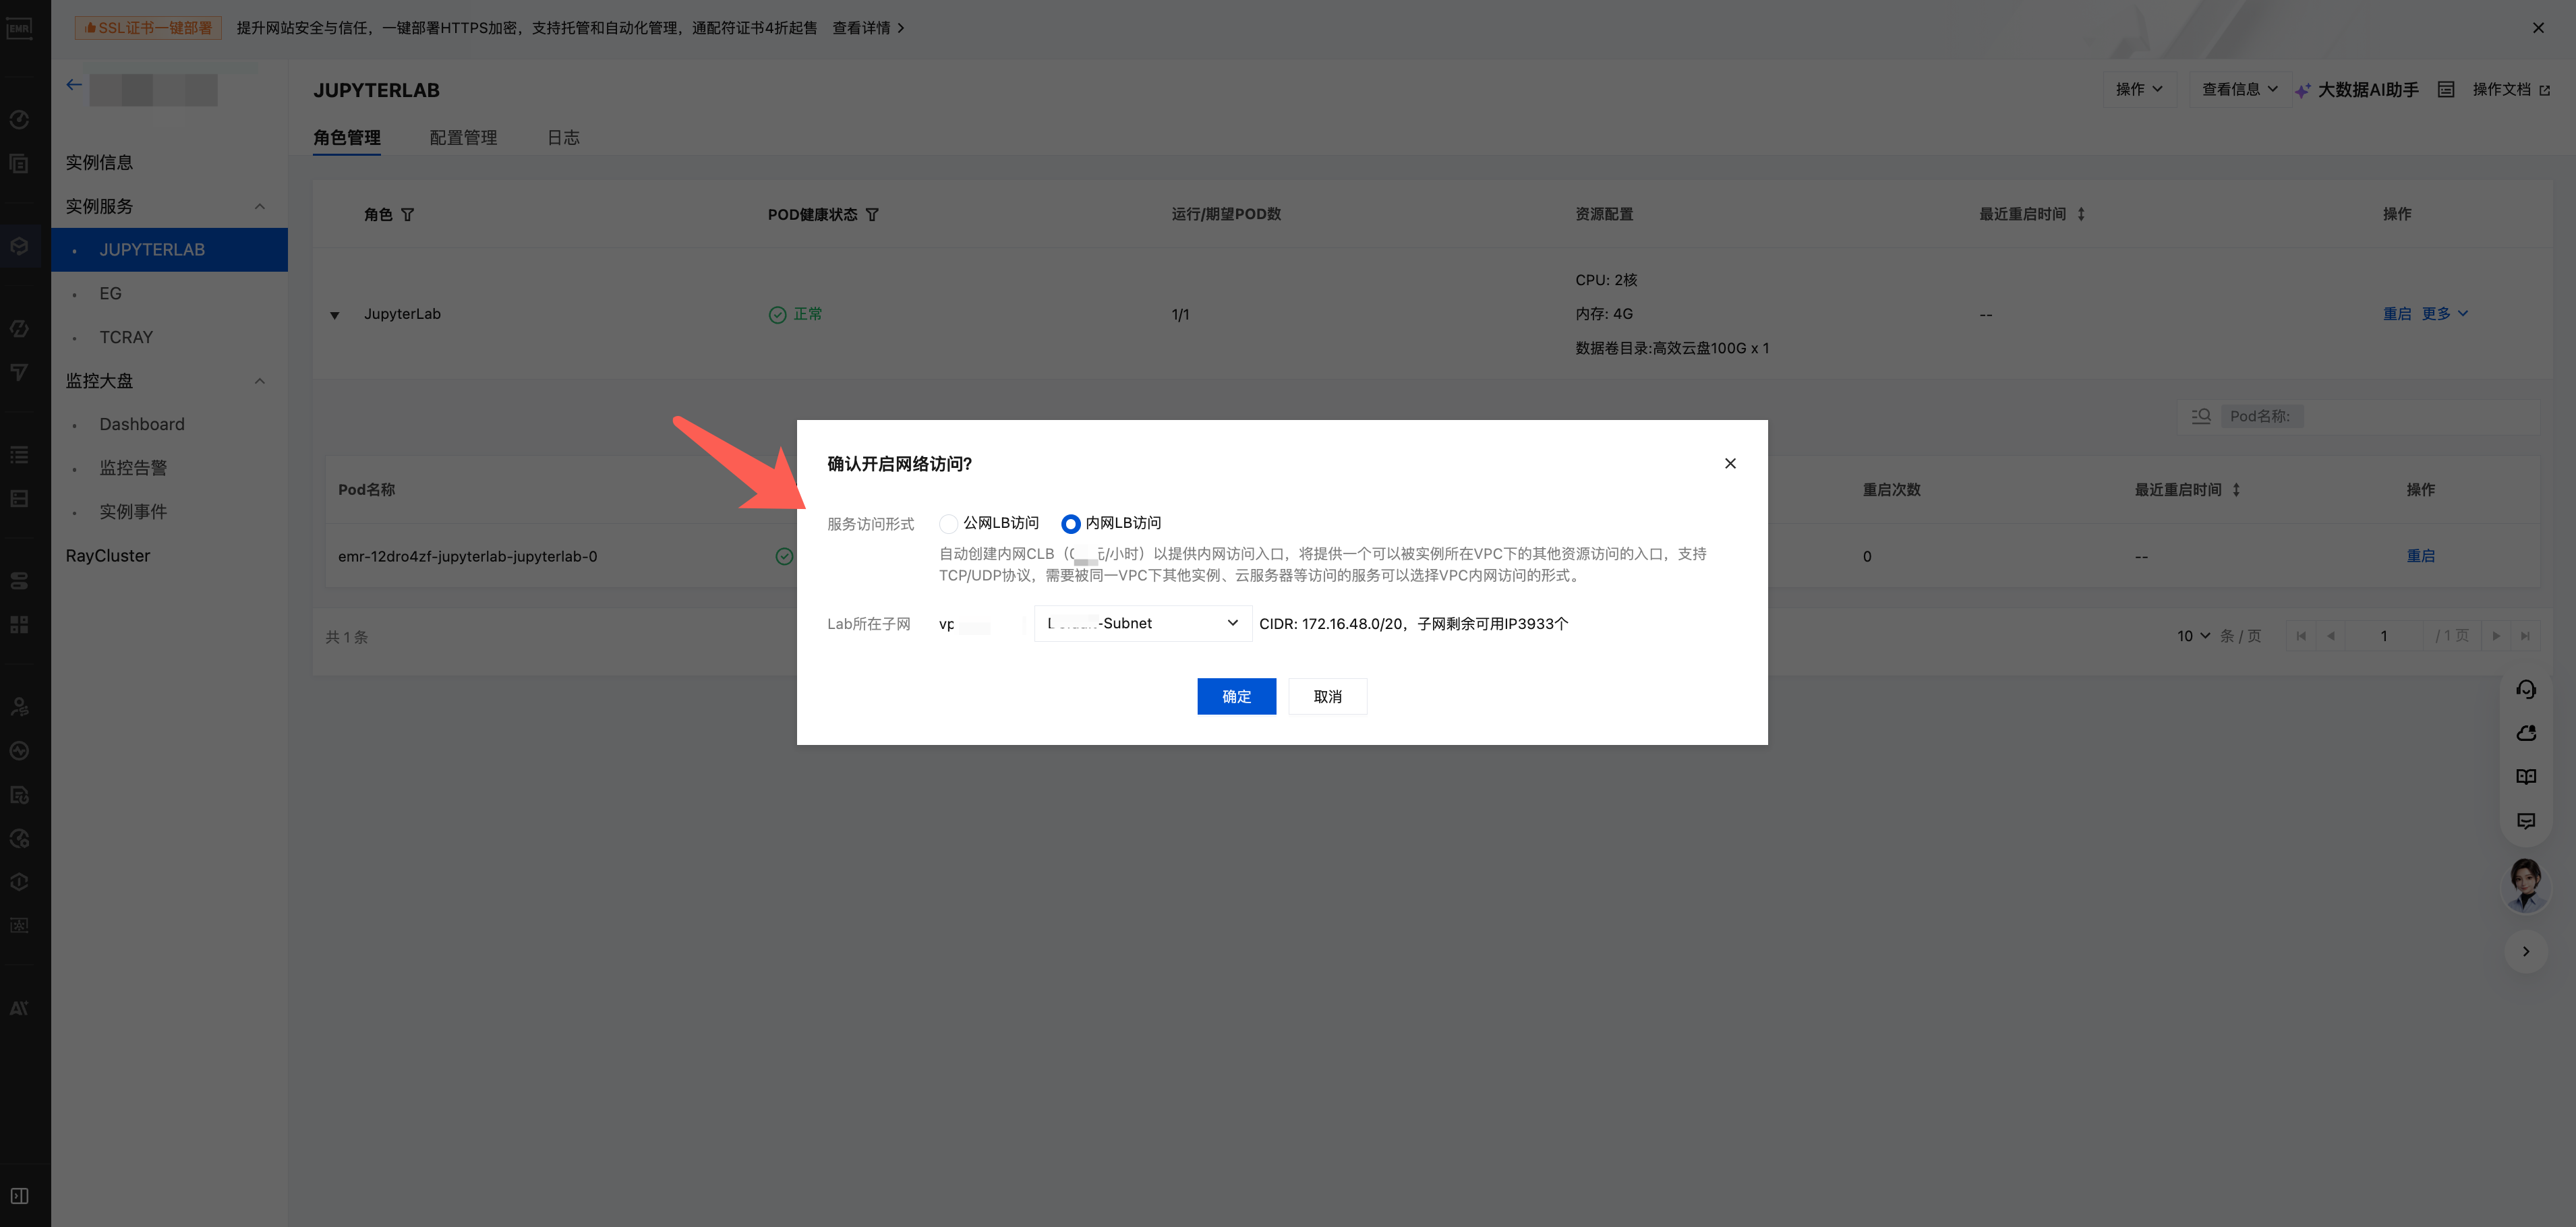Click the filter icon next to POD健康状态
This screenshot has height=1227, width=2576.
(872, 215)
